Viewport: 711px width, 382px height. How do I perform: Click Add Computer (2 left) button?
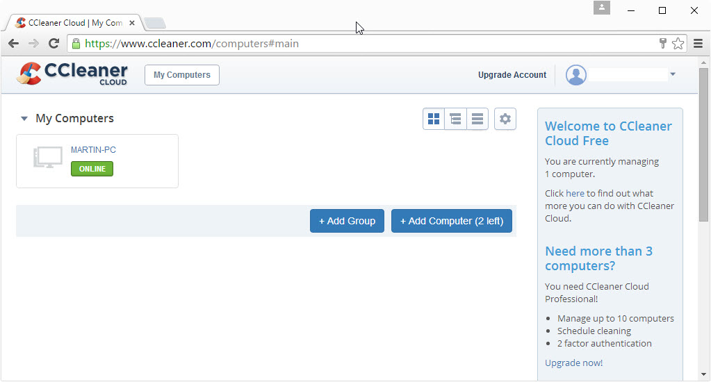(x=452, y=221)
